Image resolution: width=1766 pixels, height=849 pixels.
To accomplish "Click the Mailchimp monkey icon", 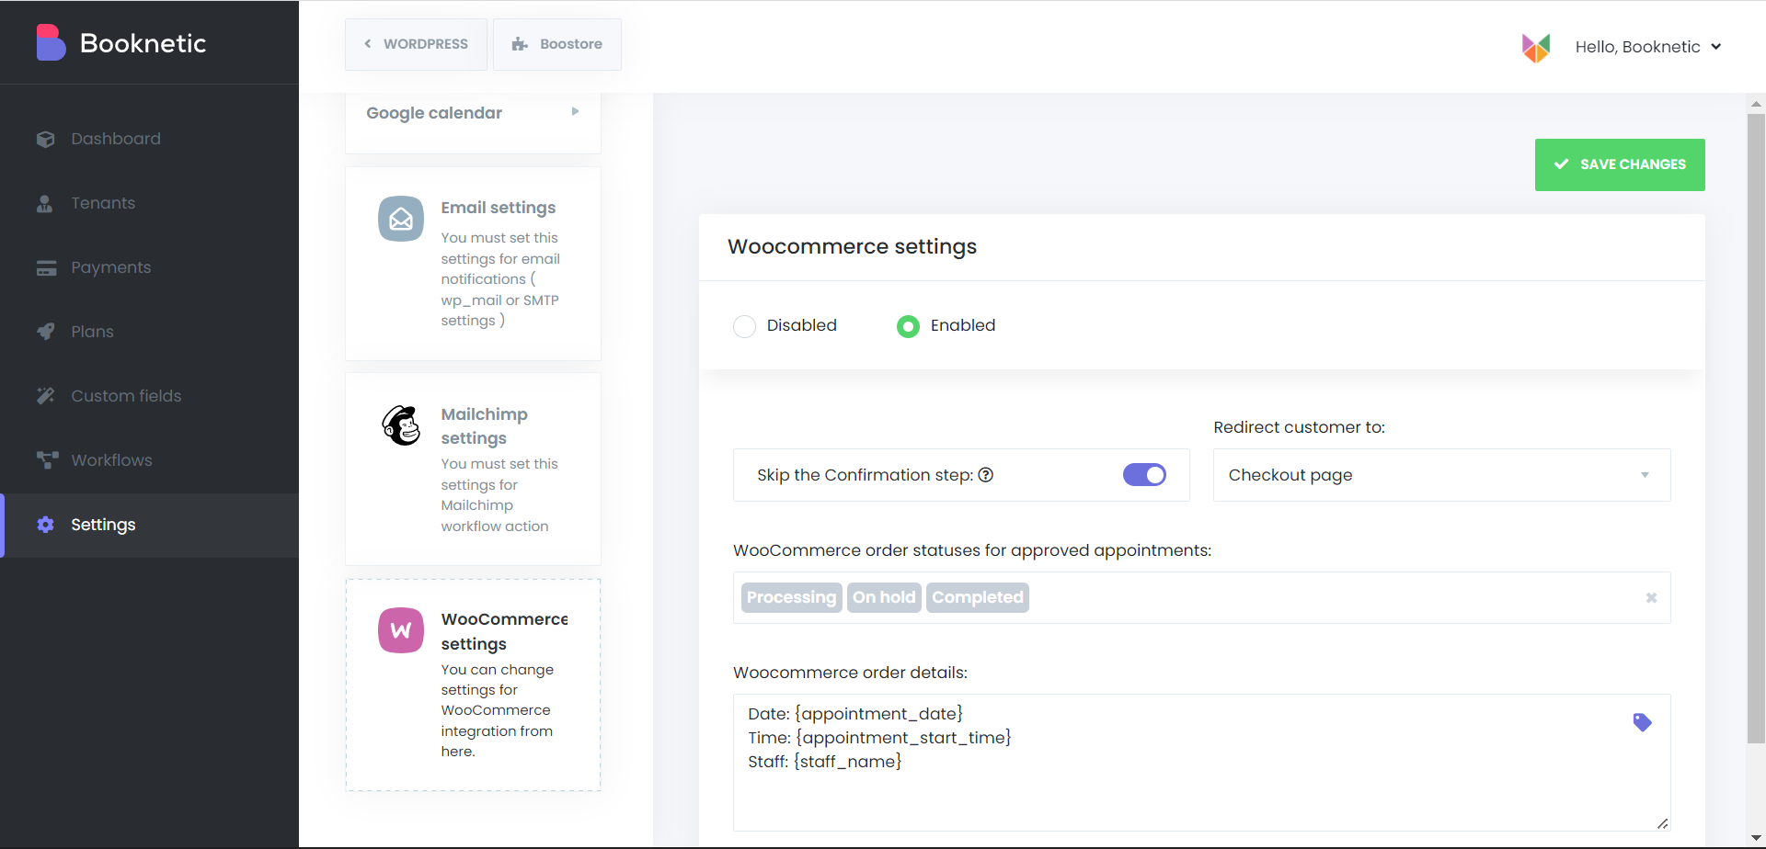I will click(401, 425).
